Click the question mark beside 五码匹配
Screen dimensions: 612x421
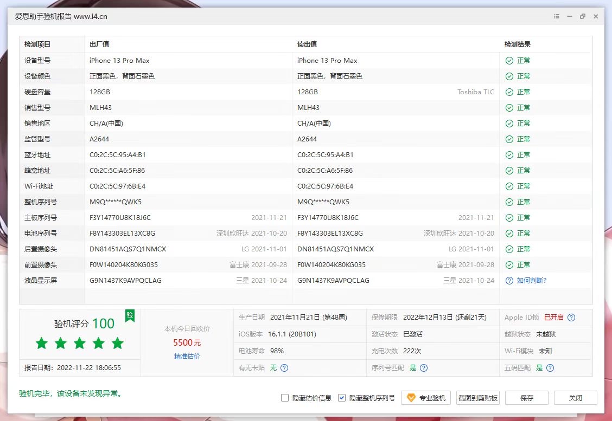(550, 367)
